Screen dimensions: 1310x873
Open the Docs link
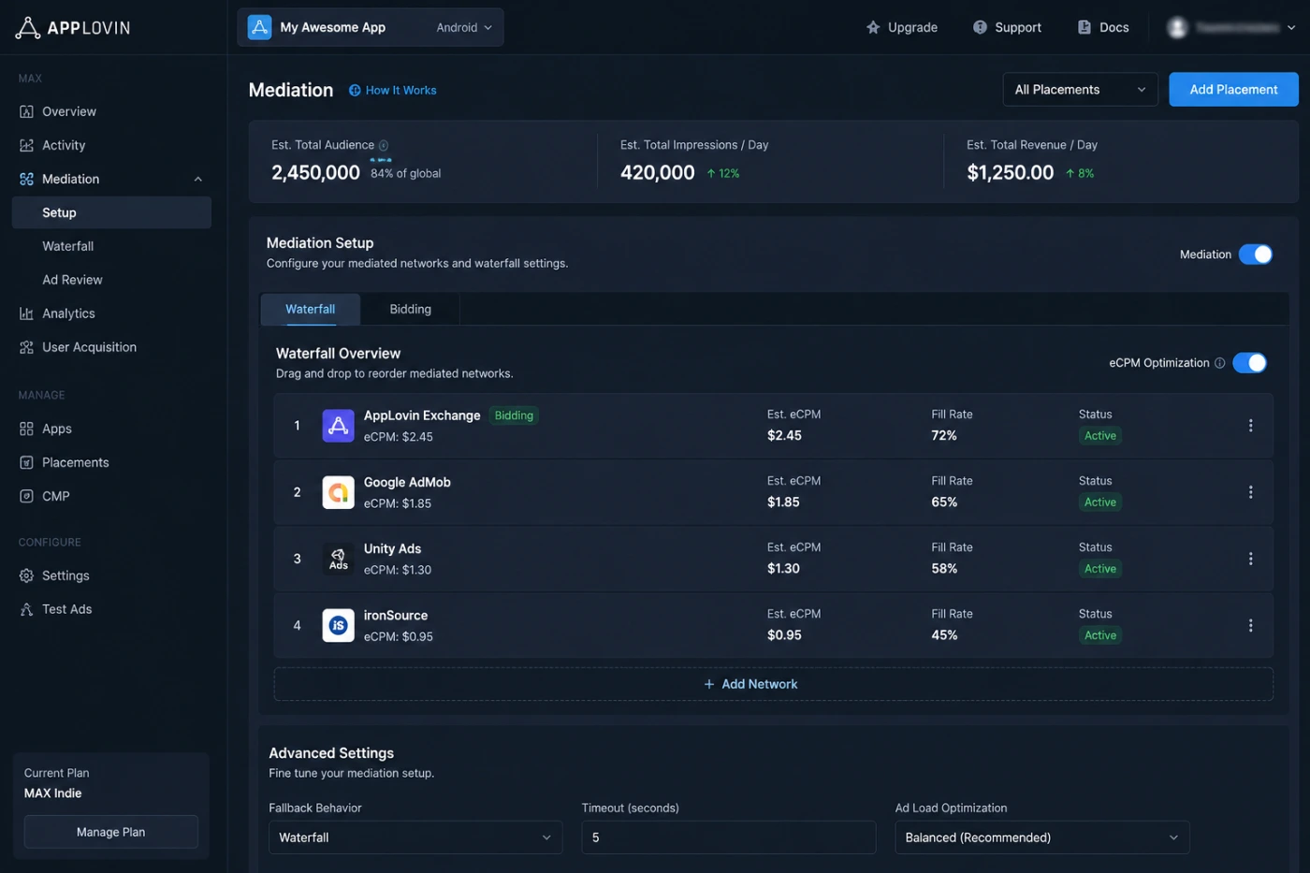(1103, 27)
